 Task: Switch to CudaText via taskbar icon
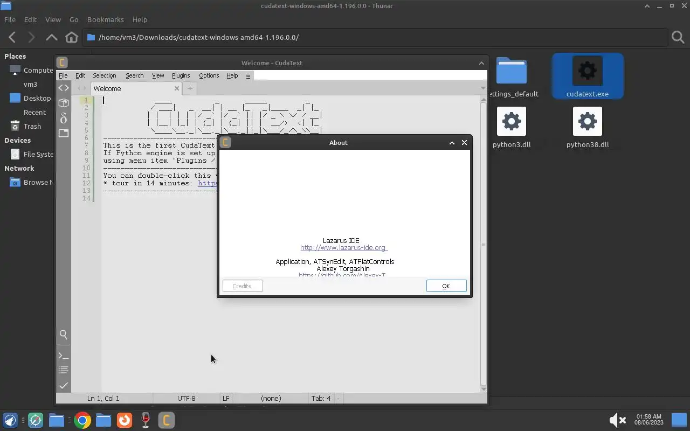[167, 420]
